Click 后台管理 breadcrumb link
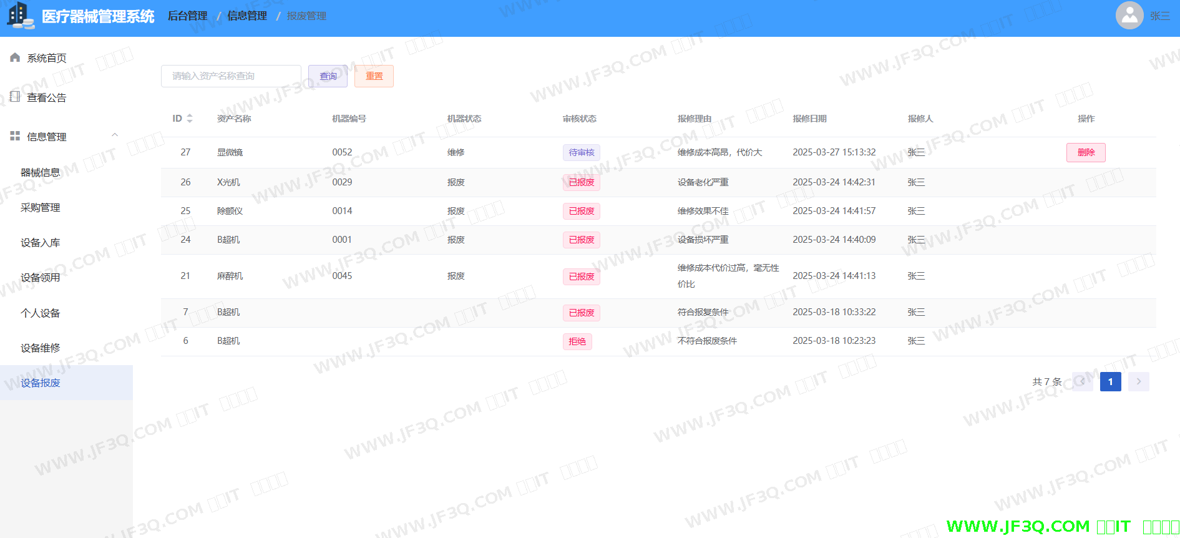Viewport: 1180px width, 538px height. click(187, 16)
